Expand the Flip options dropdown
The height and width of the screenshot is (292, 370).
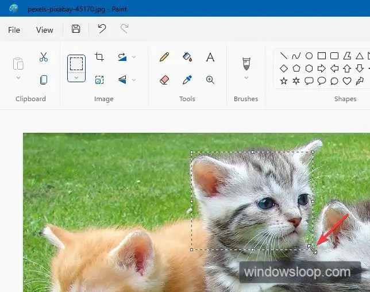tap(134, 80)
